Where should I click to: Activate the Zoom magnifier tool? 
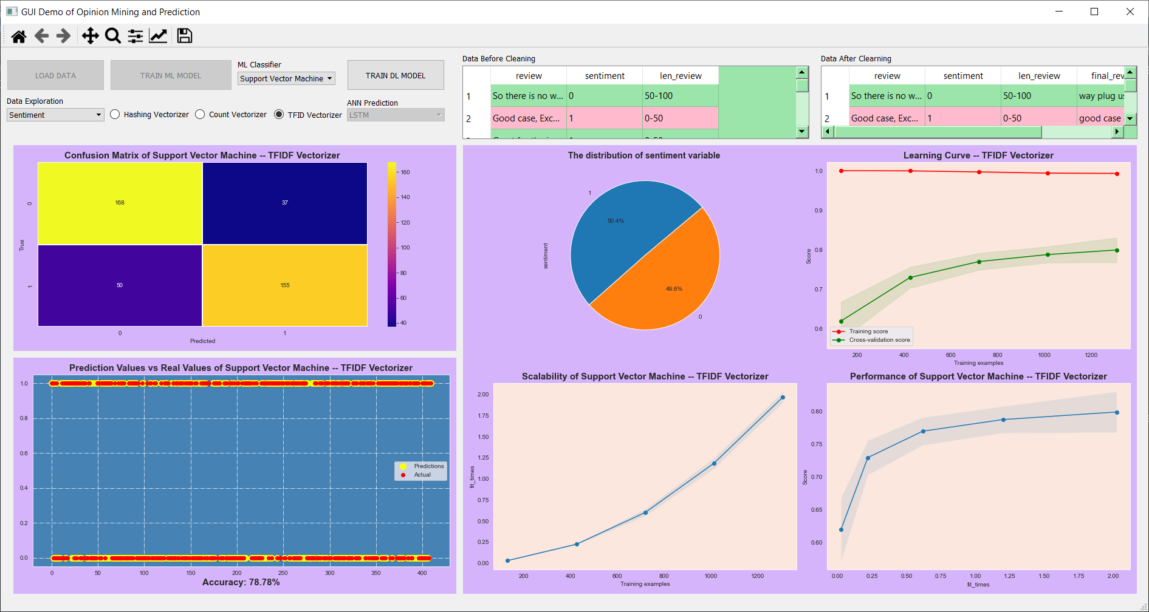113,36
